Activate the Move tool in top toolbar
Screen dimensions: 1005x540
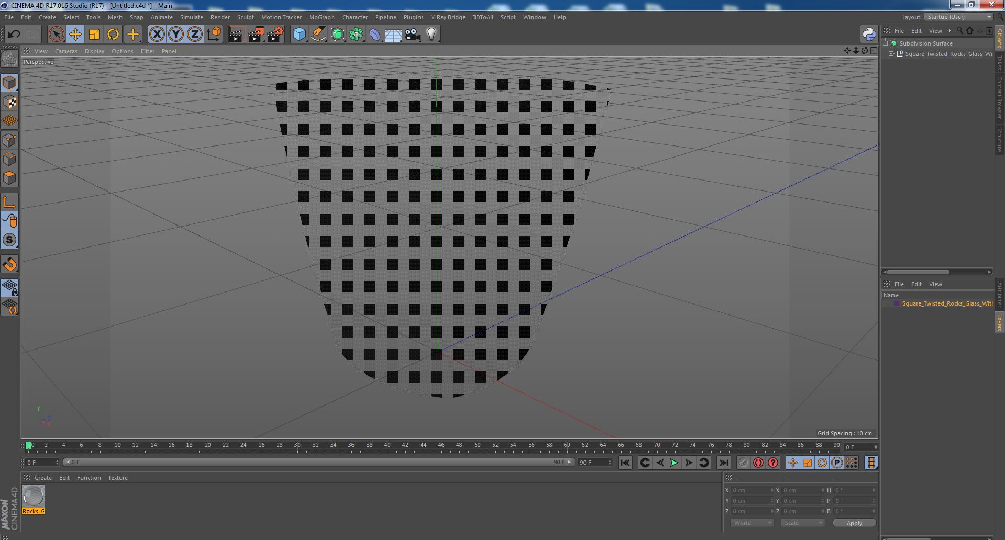(75, 35)
